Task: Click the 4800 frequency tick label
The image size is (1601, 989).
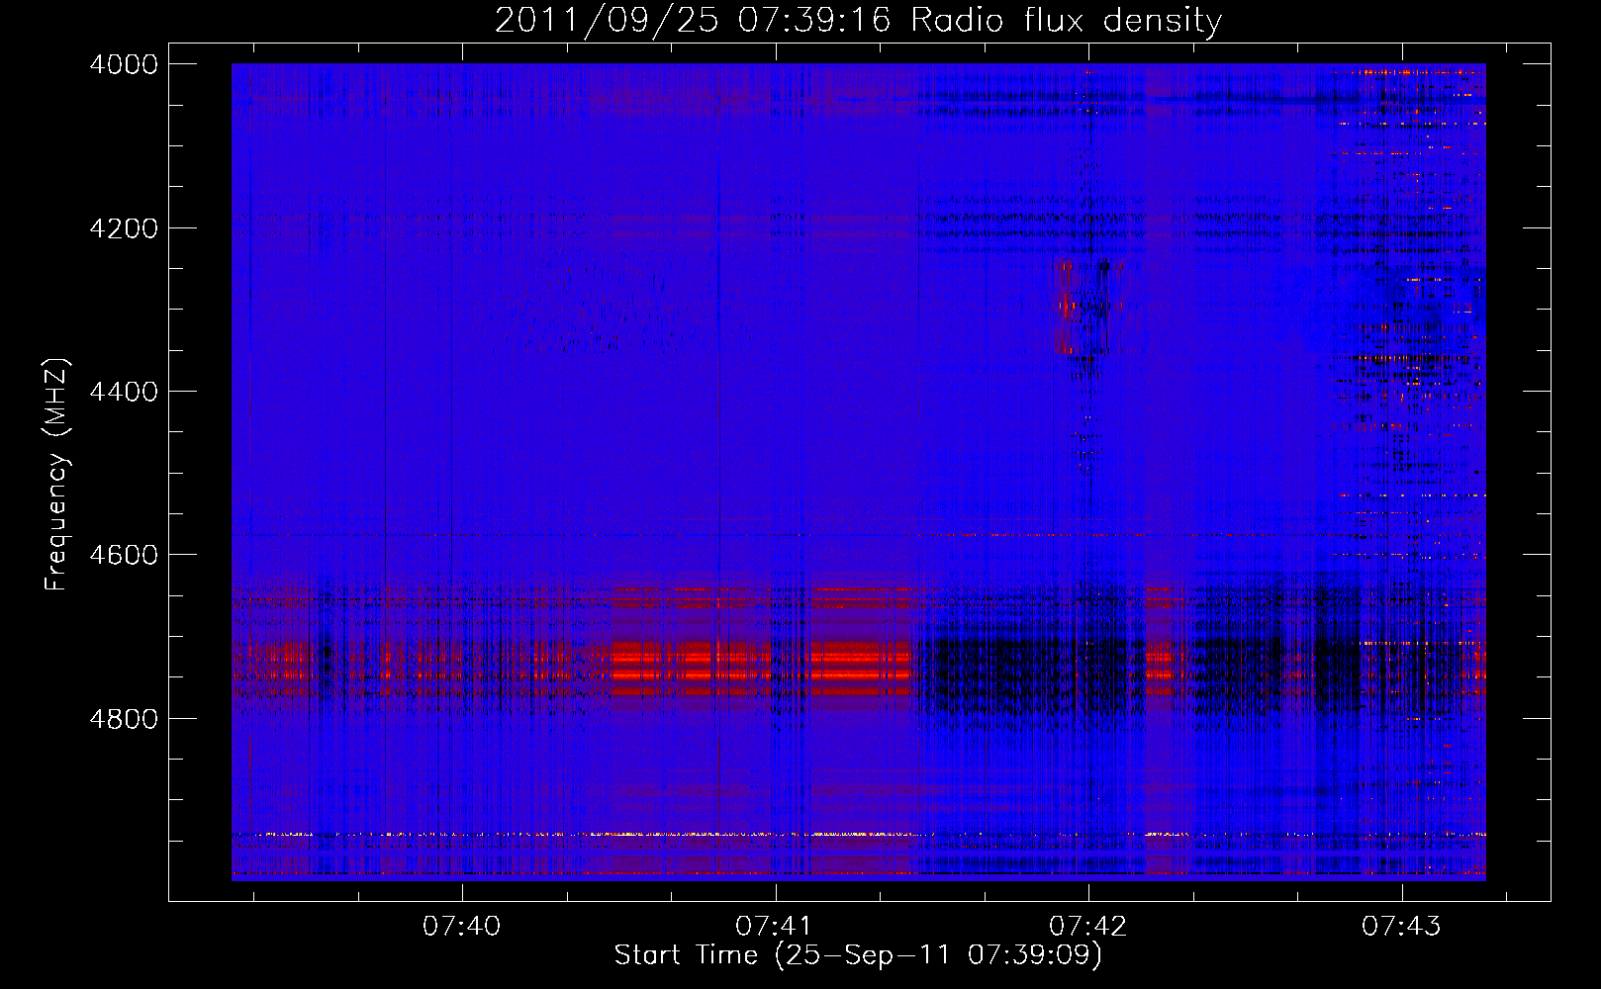Action: click(x=124, y=719)
